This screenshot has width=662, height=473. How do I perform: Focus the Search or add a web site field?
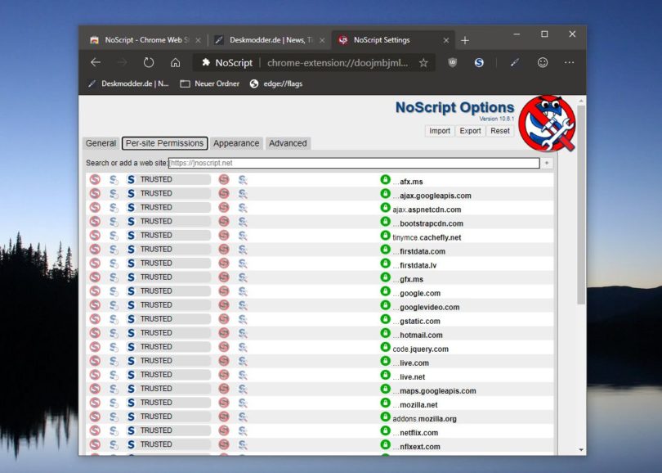354,163
